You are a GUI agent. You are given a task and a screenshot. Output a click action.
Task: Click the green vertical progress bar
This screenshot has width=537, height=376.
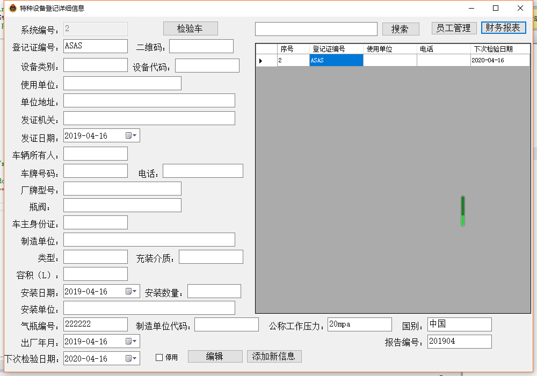coord(463,211)
